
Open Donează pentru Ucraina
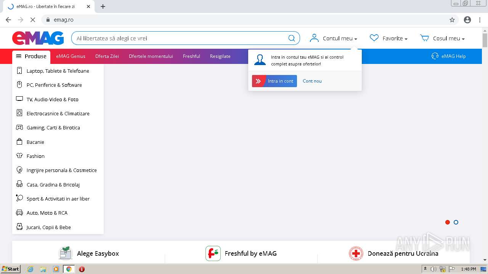pyautogui.click(x=403, y=253)
